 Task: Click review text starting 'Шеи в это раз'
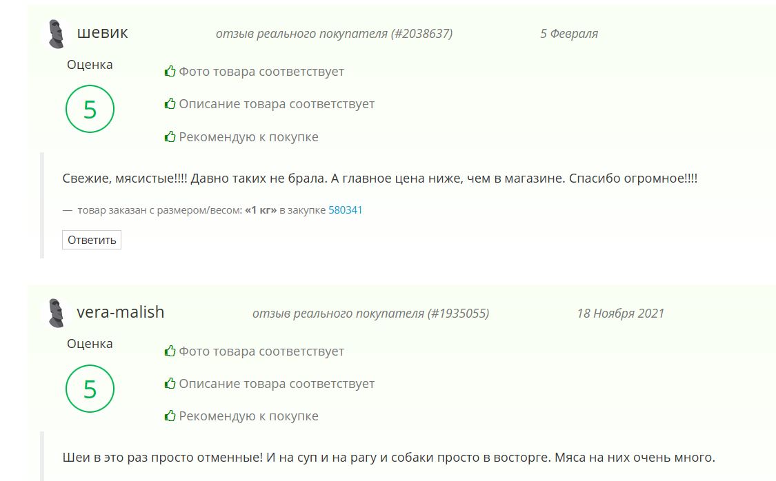pyautogui.click(x=388, y=457)
